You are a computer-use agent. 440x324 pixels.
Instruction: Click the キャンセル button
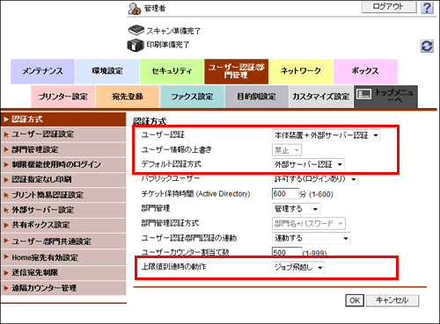click(392, 300)
